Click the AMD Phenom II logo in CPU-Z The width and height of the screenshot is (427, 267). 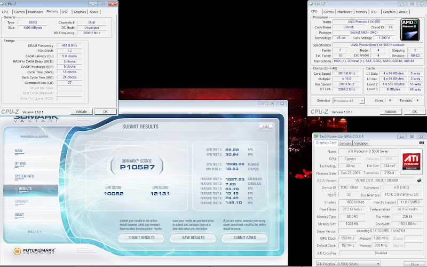pos(410,30)
